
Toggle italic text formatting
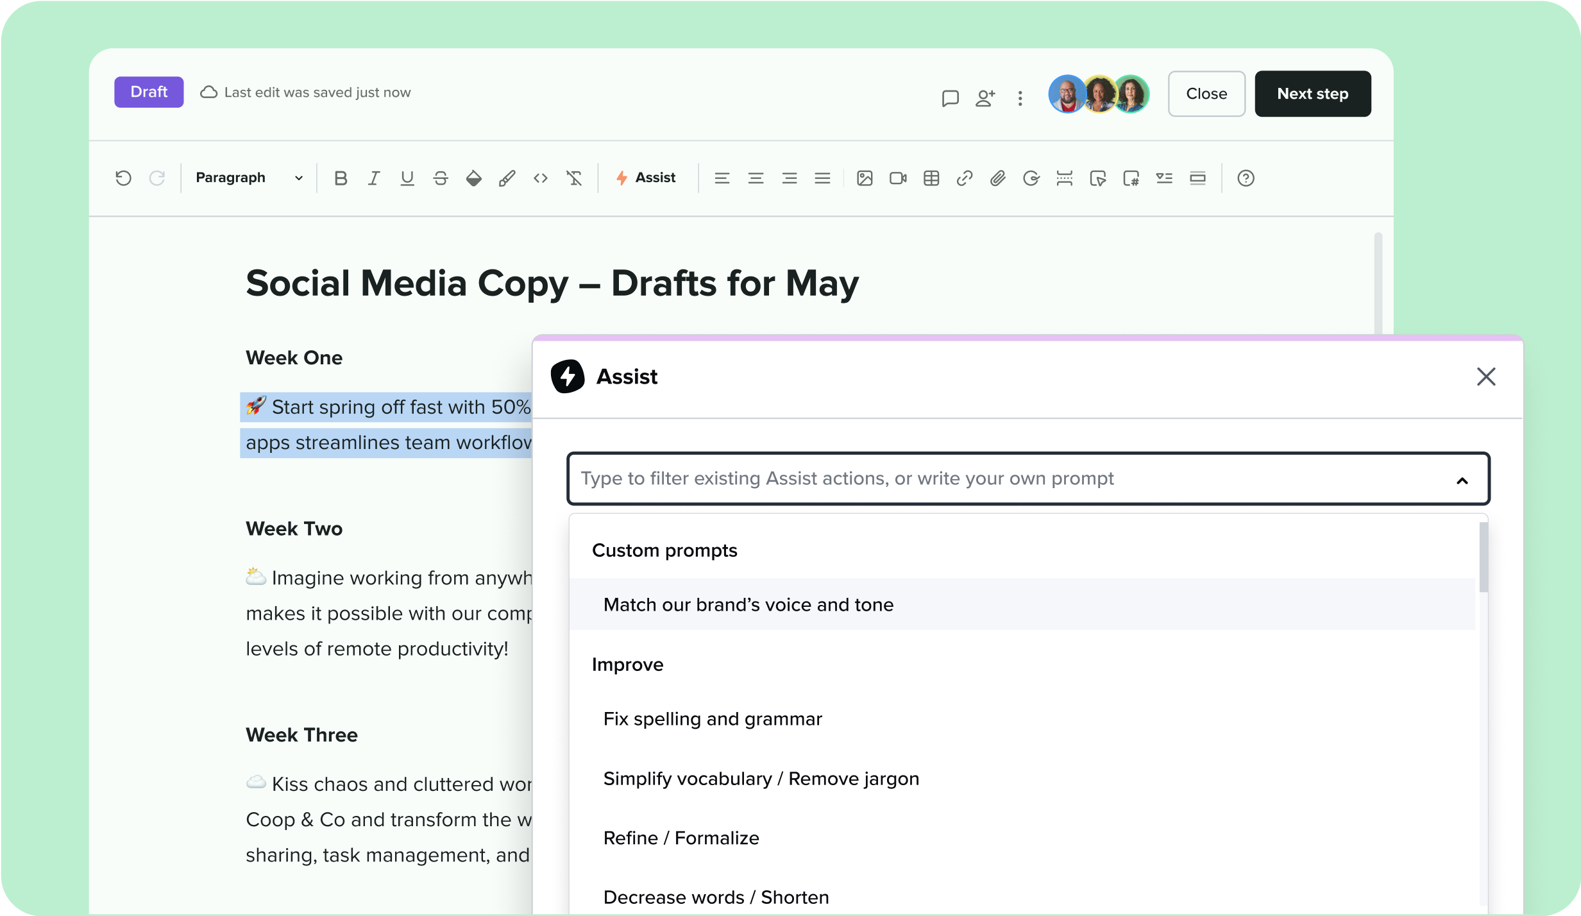tap(374, 178)
